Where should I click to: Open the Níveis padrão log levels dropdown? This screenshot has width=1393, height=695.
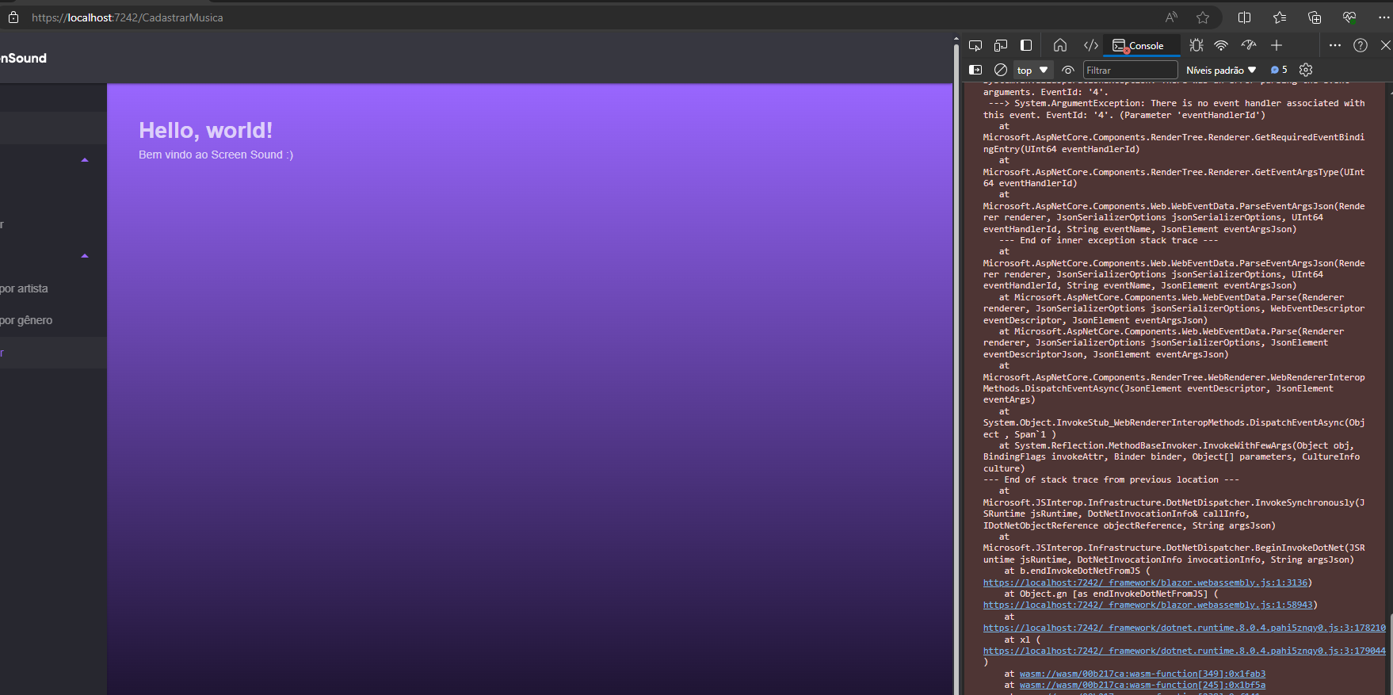(1221, 71)
